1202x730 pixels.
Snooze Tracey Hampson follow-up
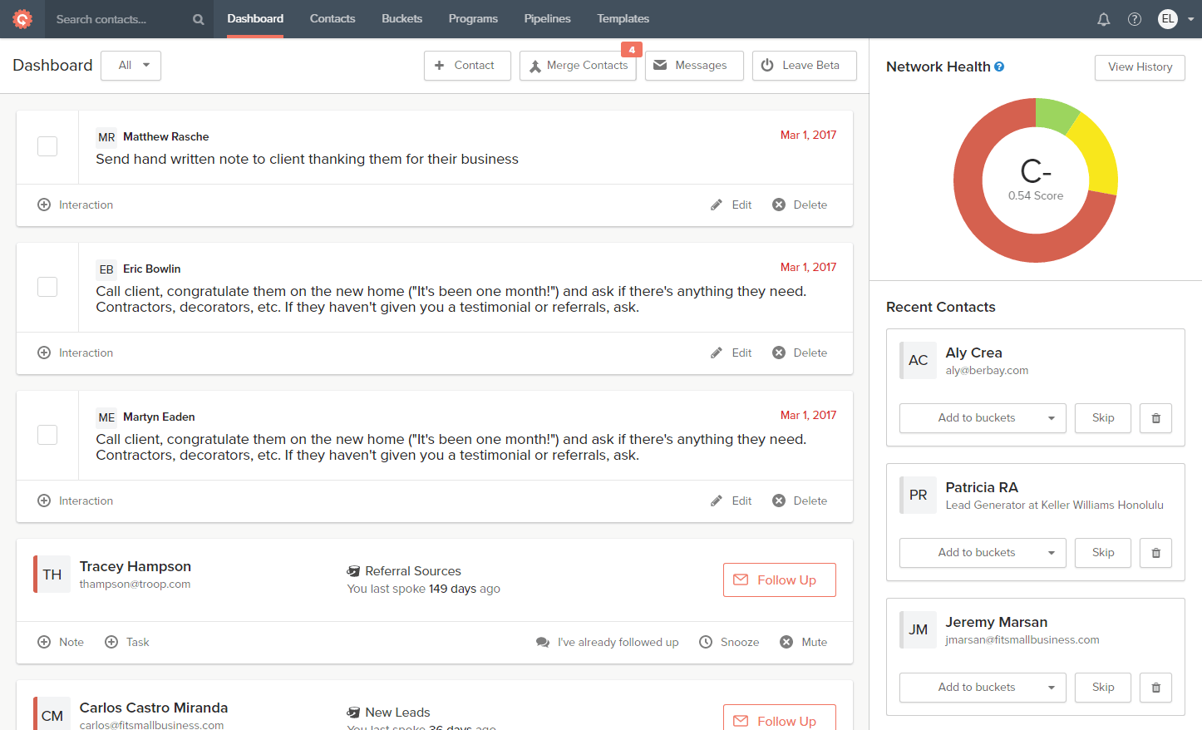tap(729, 642)
